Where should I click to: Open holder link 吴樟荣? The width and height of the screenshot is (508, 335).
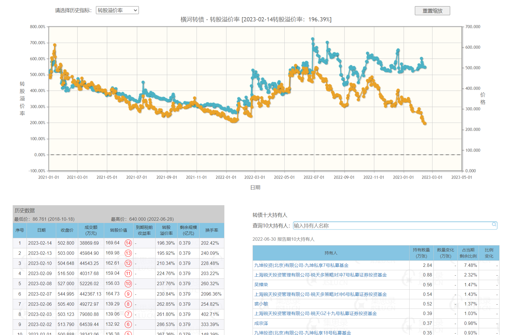pyautogui.click(x=261, y=285)
